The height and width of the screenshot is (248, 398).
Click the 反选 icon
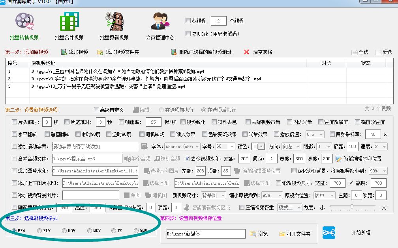click(x=378, y=52)
